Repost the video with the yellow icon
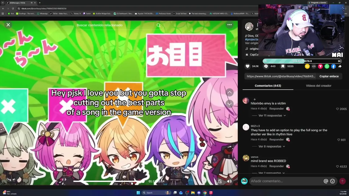 tap(307, 66)
